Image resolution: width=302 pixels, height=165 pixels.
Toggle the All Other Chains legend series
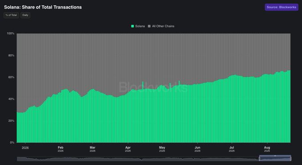pyautogui.click(x=161, y=26)
